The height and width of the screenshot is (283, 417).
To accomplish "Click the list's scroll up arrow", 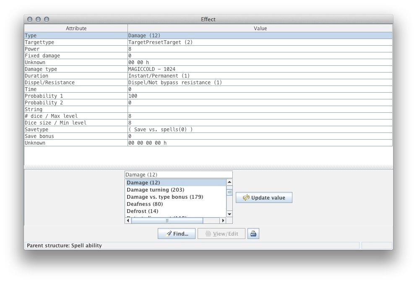I will [229, 182].
